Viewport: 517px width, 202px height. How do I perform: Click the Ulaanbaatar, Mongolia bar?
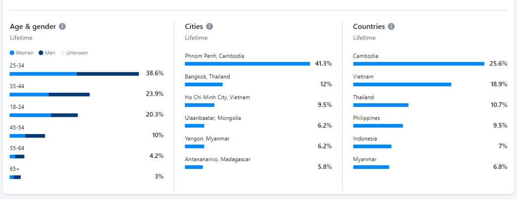click(x=194, y=126)
